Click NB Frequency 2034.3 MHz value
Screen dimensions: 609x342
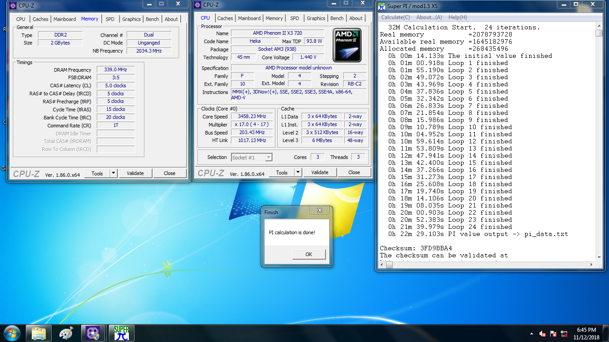tap(149, 51)
